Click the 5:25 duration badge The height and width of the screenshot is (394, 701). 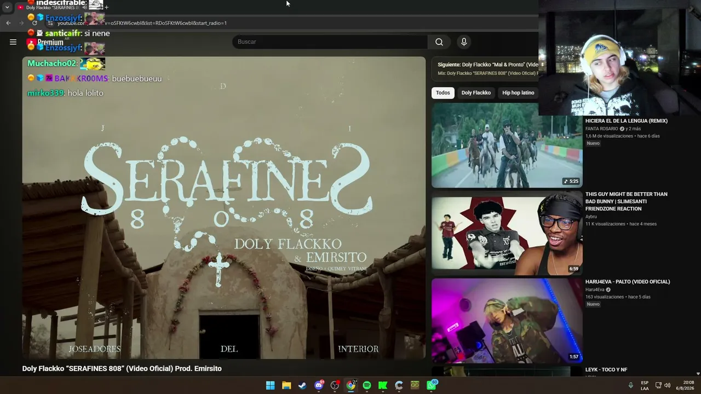[x=571, y=181]
